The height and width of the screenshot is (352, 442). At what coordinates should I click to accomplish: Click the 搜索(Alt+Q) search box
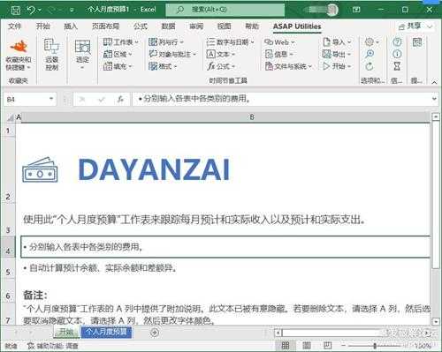click(x=225, y=10)
